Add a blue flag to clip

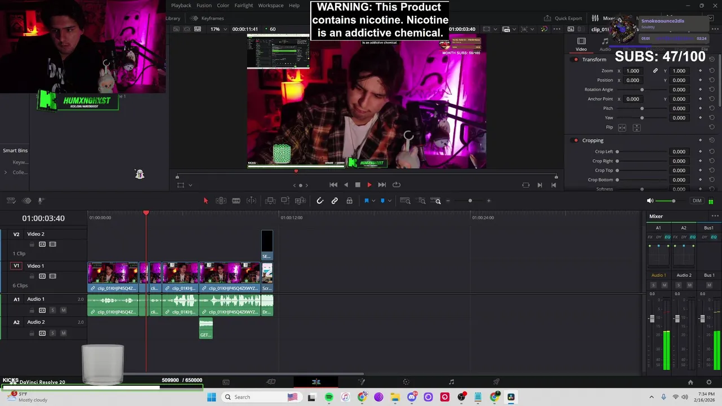click(366, 201)
